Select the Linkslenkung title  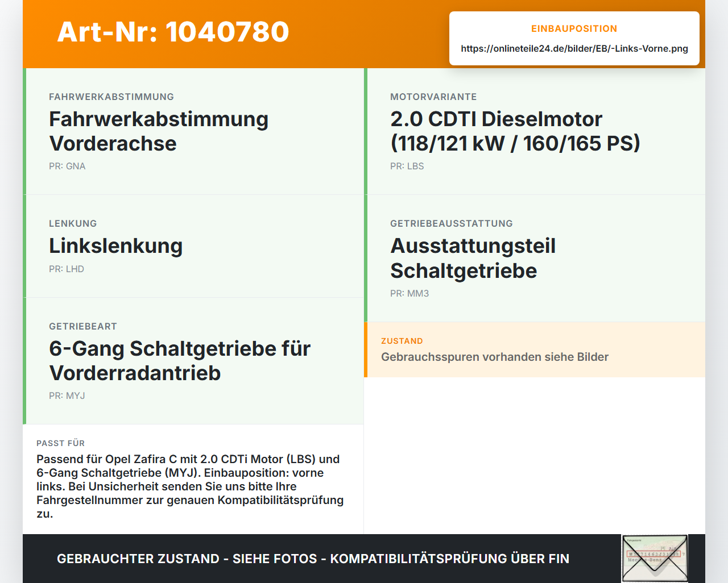pyautogui.click(x=116, y=245)
